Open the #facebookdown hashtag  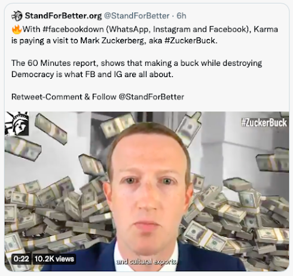(x=73, y=29)
